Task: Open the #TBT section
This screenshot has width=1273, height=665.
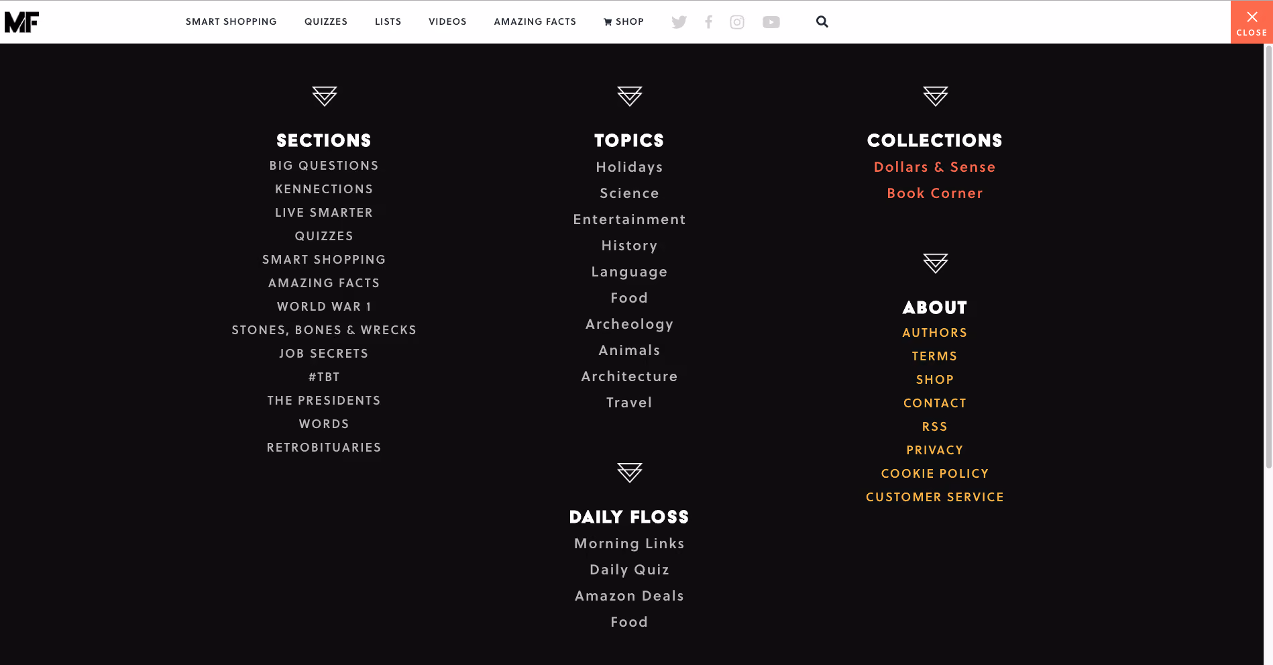Action: coord(324,377)
